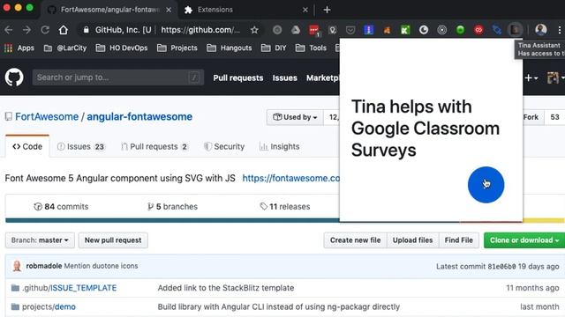This screenshot has width=565, height=317.
Task: Select the Issues 23 tab
Action: (x=80, y=147)
